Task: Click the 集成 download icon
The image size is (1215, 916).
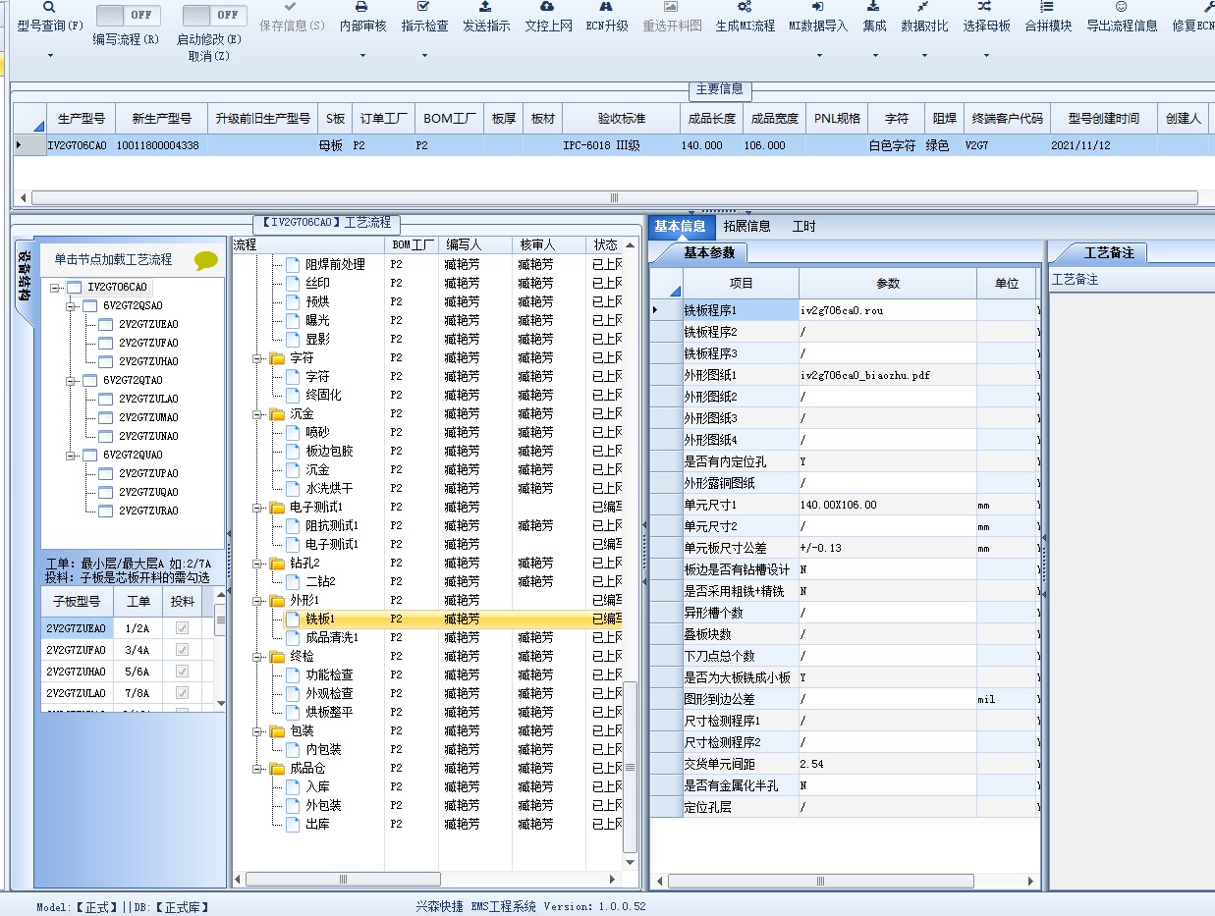Action: click(x=873, y=6)
